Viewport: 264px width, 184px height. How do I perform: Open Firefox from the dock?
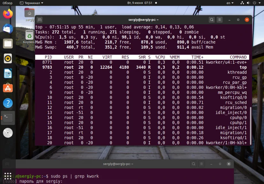8,14
